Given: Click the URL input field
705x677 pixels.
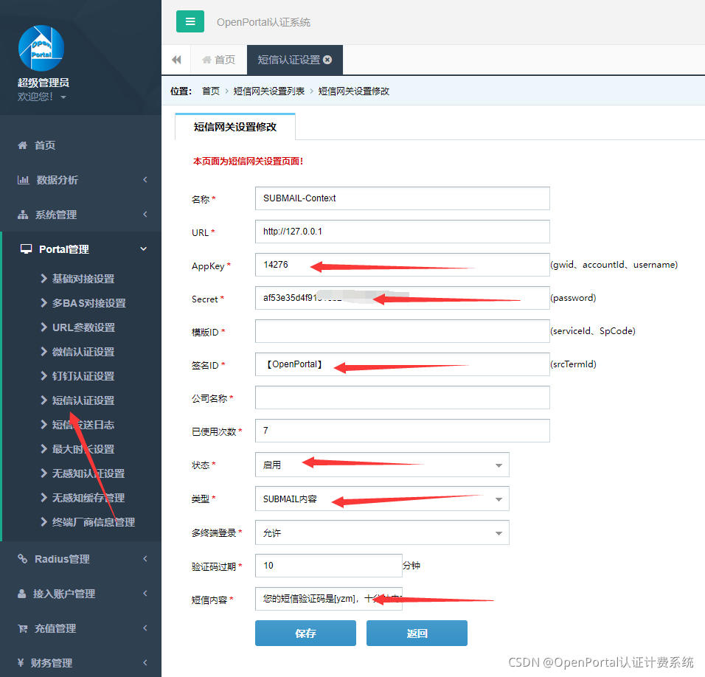Looking at the screenshot, I should (403, 232).
